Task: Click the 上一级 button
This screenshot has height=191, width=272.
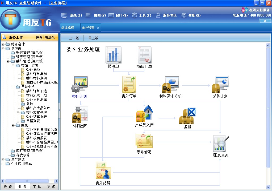Action: 74,38
